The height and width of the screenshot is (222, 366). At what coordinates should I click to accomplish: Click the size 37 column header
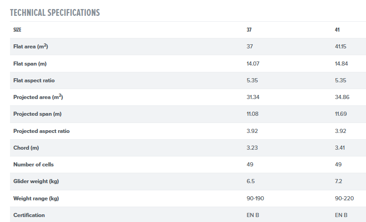(x=249, y=30)
